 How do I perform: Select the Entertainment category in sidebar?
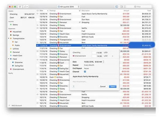click(x=18, y=69)
